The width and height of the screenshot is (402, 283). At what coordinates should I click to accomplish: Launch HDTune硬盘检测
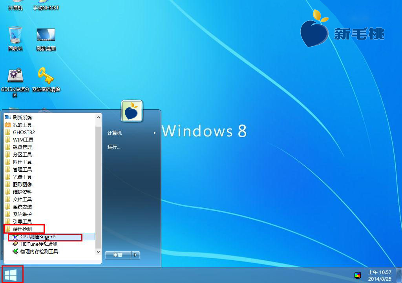49,244
